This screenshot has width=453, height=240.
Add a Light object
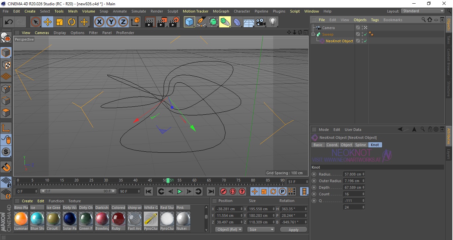pyautogui.click(x=273, y=22)
